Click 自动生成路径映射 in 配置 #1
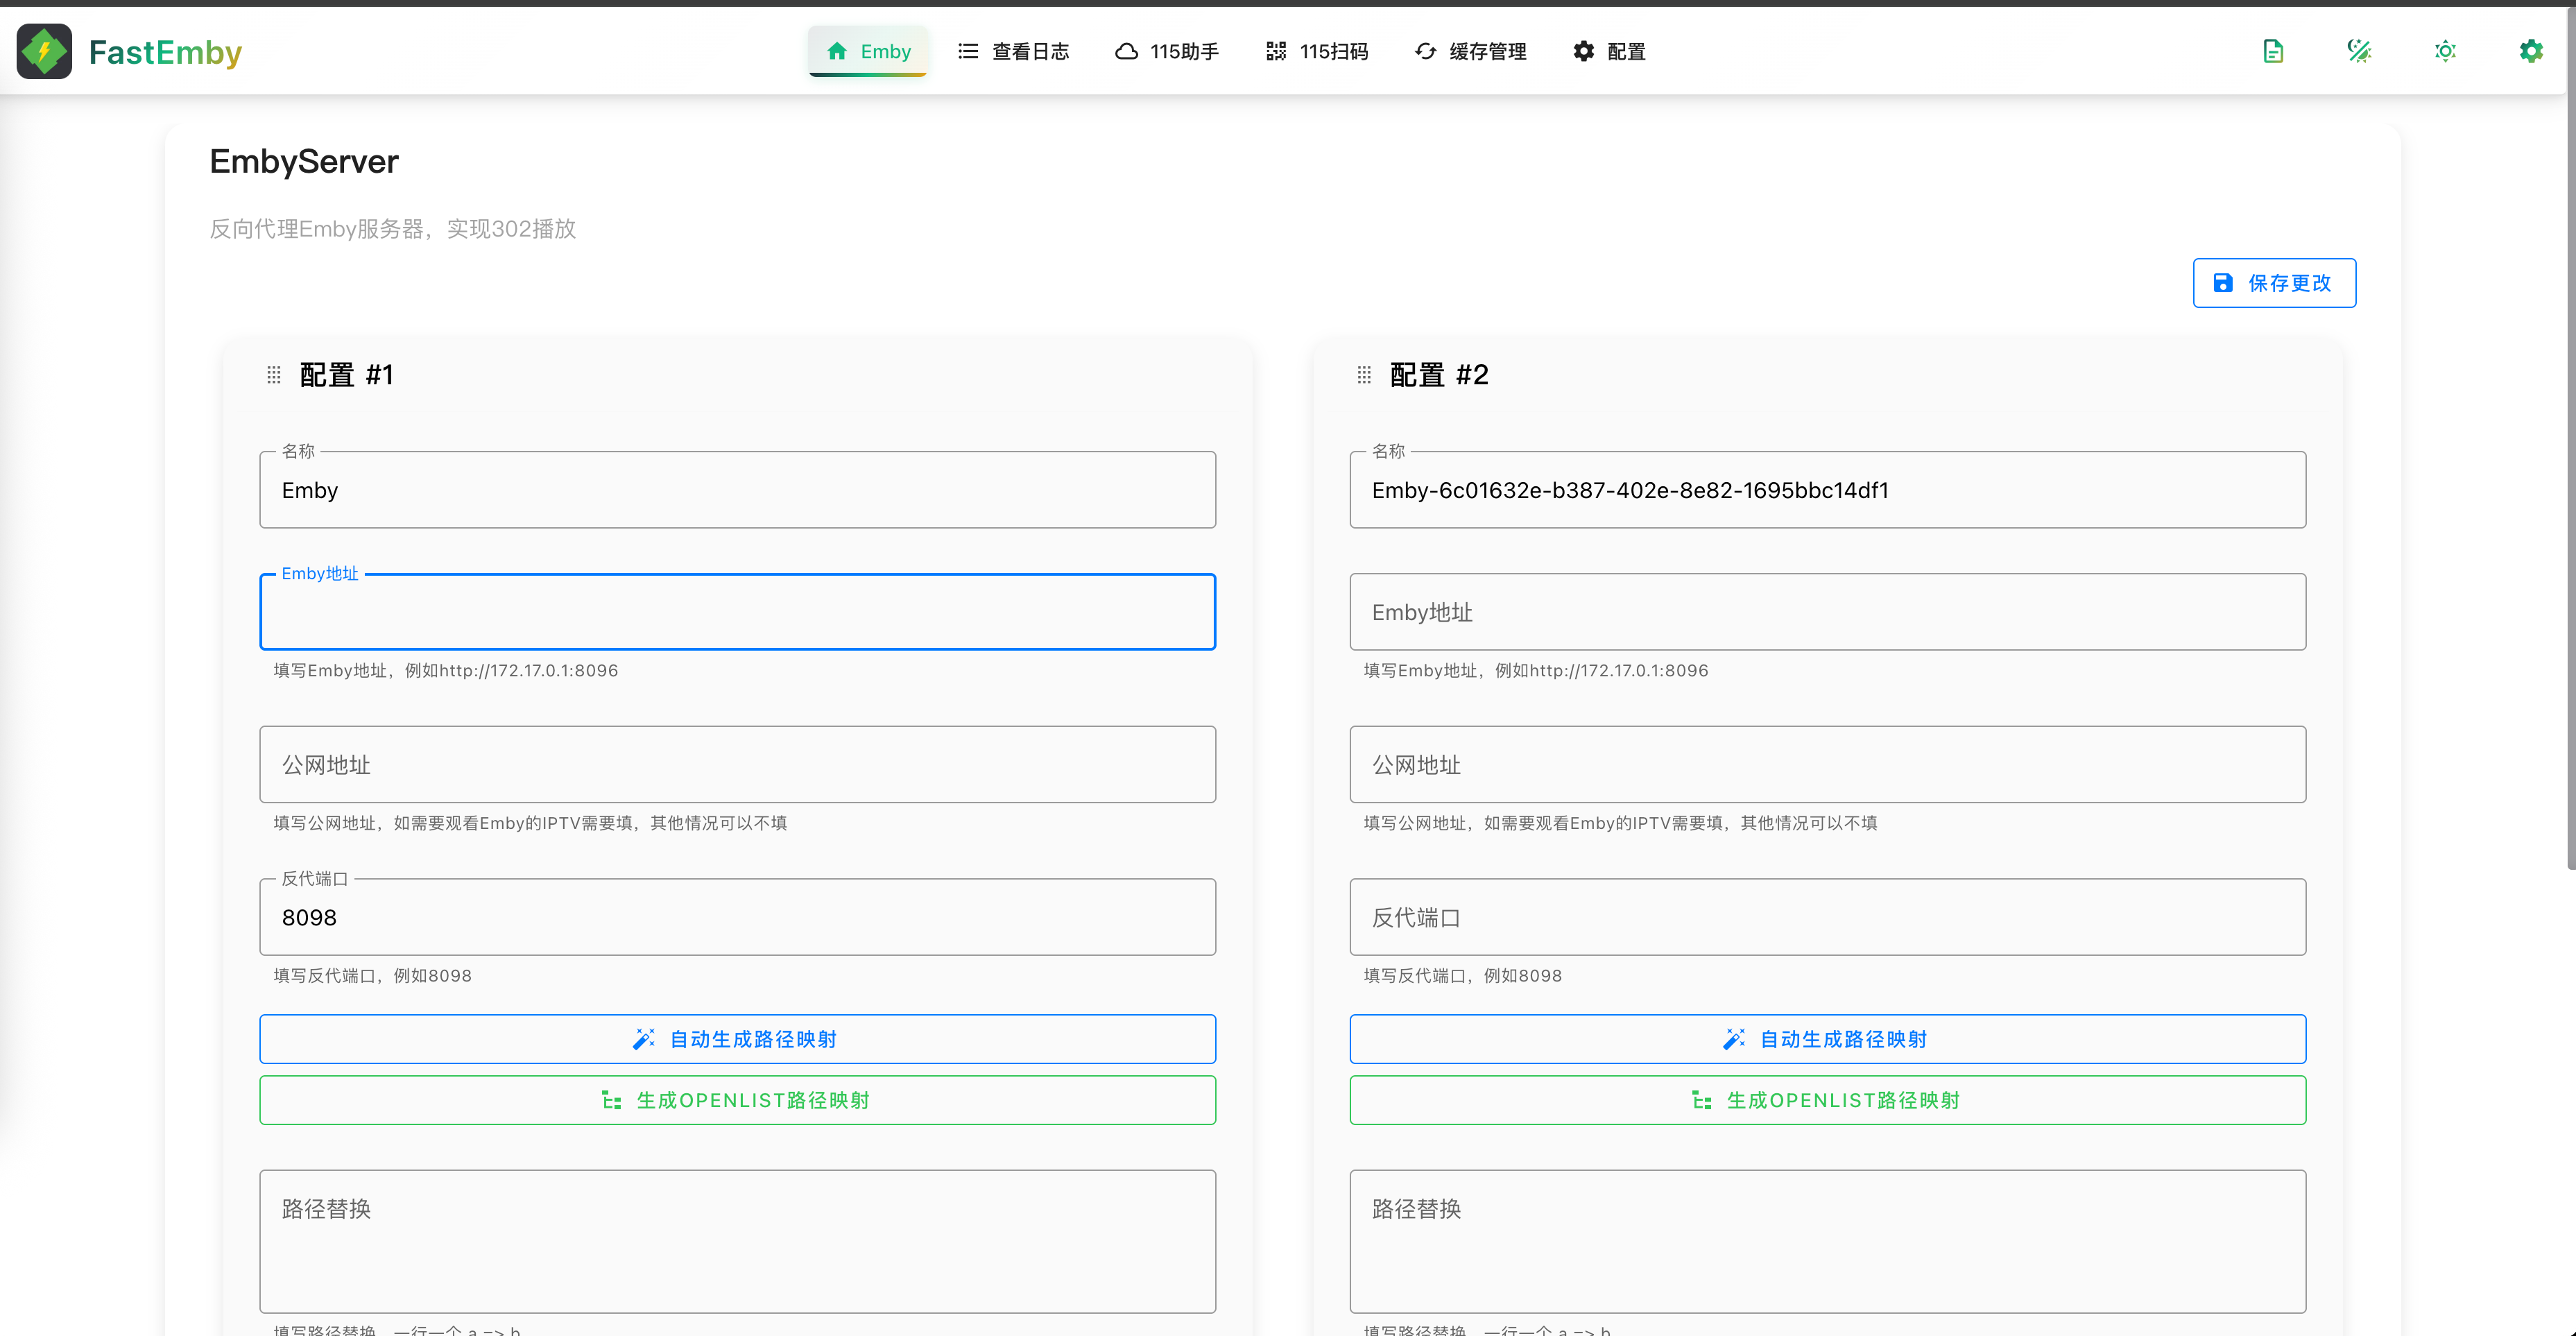The image size is (2576, 1336). click(737, 1039)
